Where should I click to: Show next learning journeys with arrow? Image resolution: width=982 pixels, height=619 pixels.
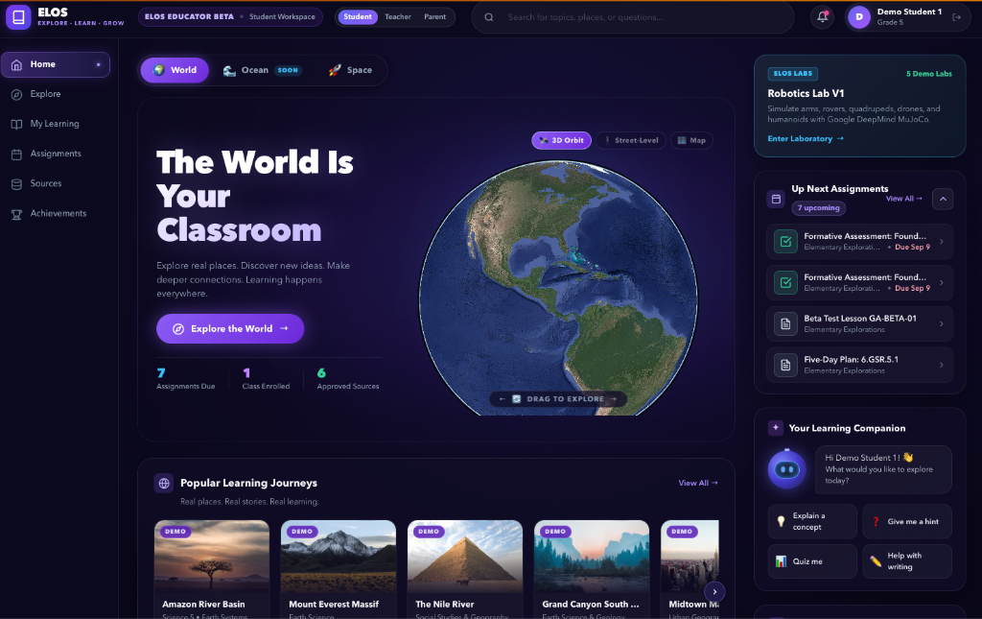point(714,591)
